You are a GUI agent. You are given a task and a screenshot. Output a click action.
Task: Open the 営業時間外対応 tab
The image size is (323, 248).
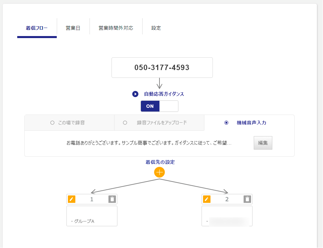point(116,28)
